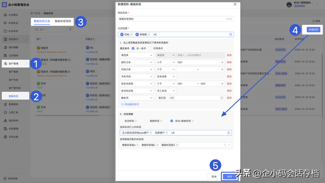
Task: Click the 超时记录 value field showing 1221
Action: 200,62
